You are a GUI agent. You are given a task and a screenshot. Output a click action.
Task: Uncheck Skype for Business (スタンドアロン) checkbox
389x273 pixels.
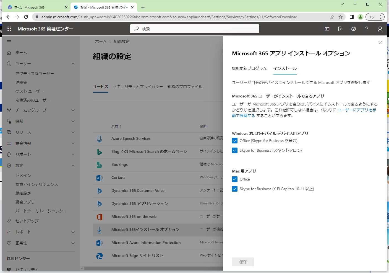[x=235, y=150]
